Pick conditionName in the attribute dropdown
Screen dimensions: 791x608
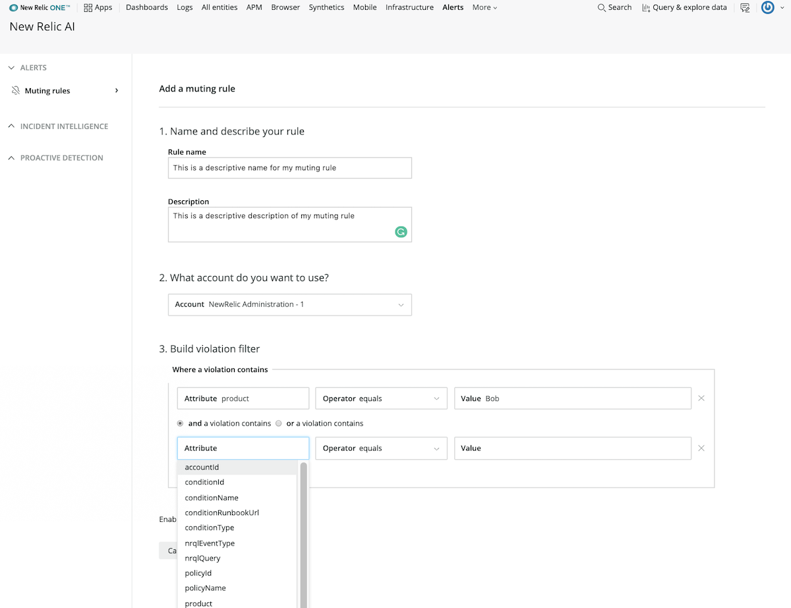point(237,498)
